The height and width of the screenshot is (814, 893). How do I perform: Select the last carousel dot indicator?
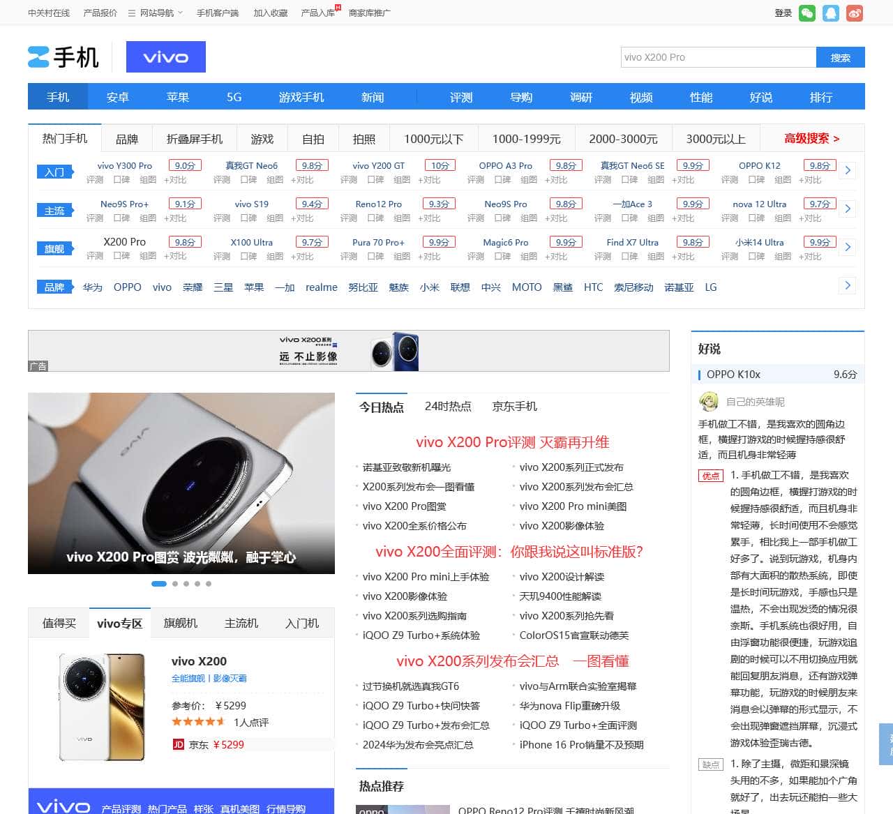click(x=209, y=584)
